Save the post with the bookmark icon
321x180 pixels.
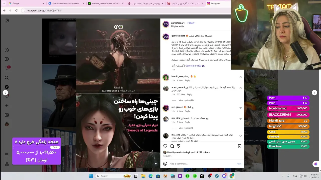(239, 146)
